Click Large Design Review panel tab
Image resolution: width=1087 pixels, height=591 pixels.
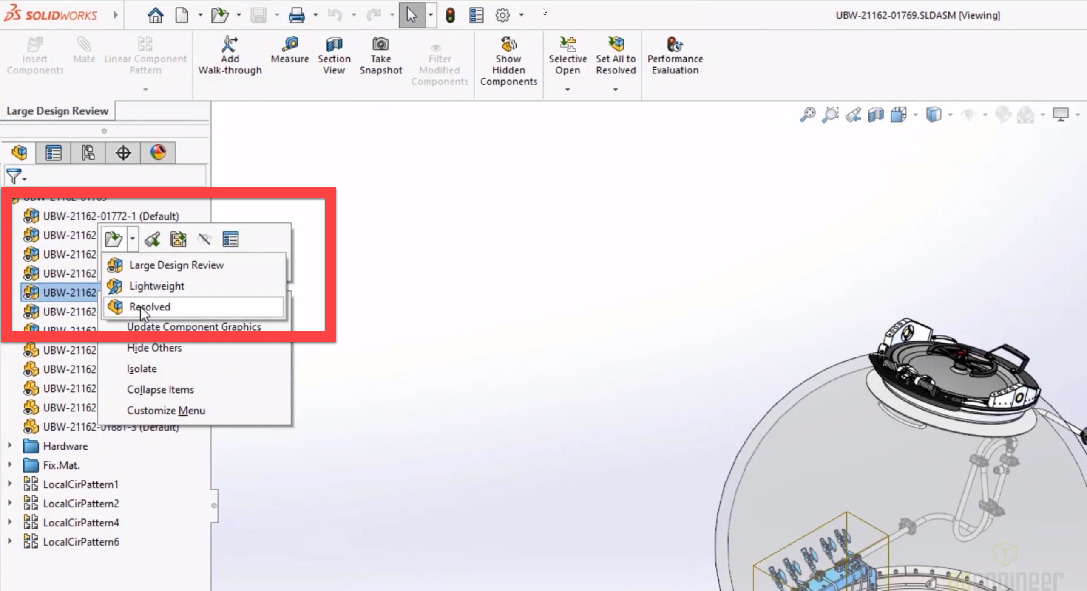coord(57,111)
